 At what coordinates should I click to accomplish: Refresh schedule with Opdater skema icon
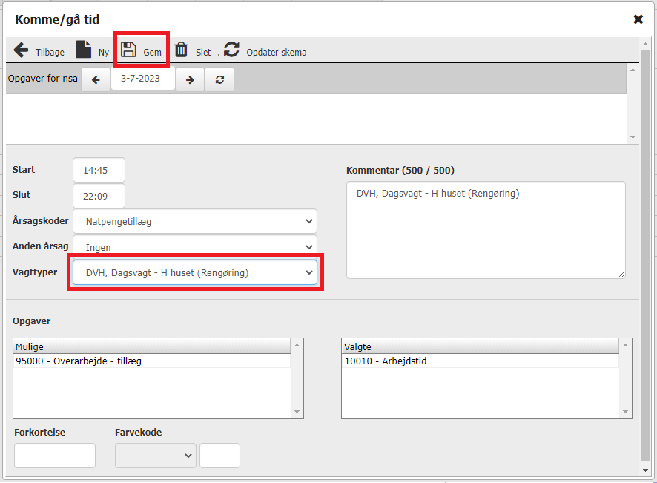pos(232,50)
